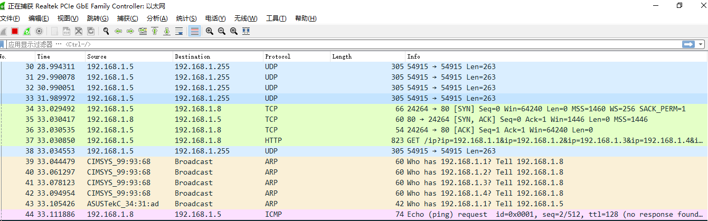708x221 pixels.
Task: Select ARP packet asking for 192.168.1.1 from 192.168.1.8
Action: [x=354, y=162]
